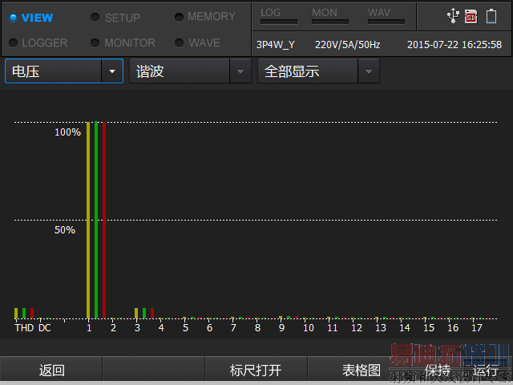513x385 pixels.
Task: Click the 标尺打开 ruler button
Action: tap(256, 370)
